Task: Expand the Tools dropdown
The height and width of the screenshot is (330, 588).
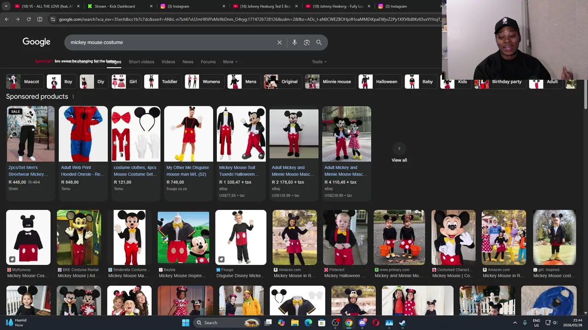Action: (x=319, y=62)
